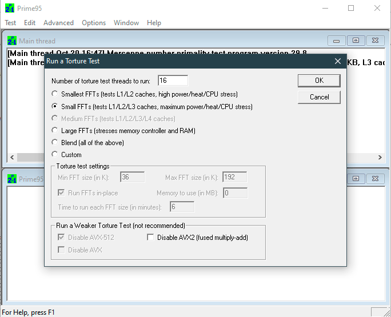Viewport: 391px width, 317px height.
Task: Close the Main thread child window
Action: 376,41
